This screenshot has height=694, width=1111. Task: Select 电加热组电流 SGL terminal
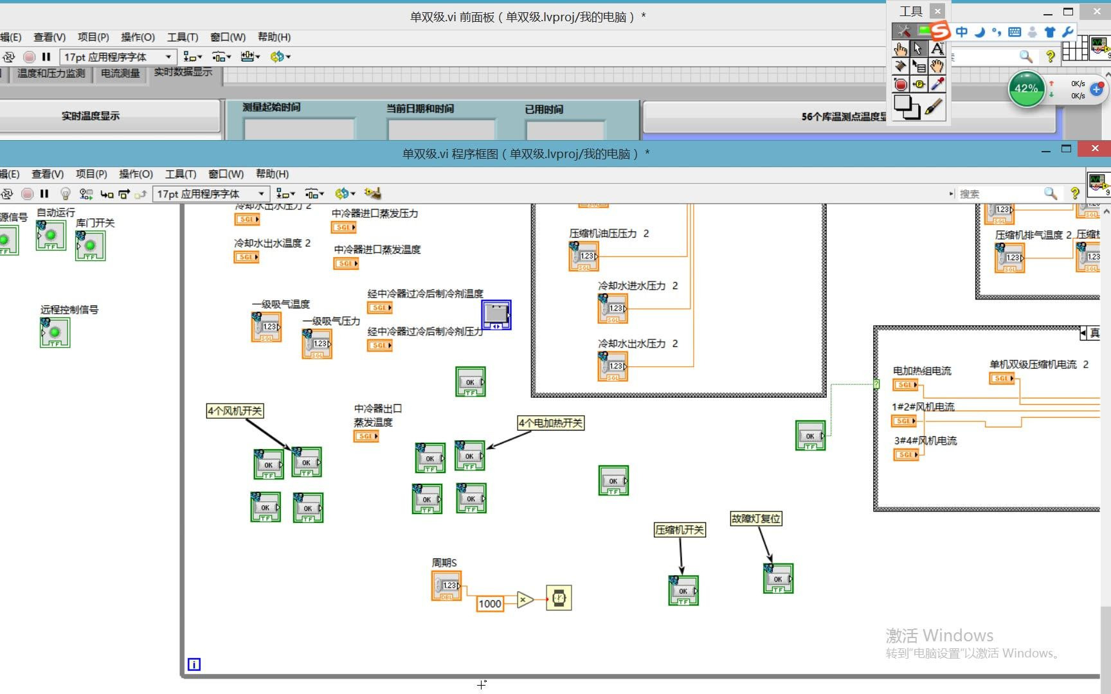coord(905,385)
